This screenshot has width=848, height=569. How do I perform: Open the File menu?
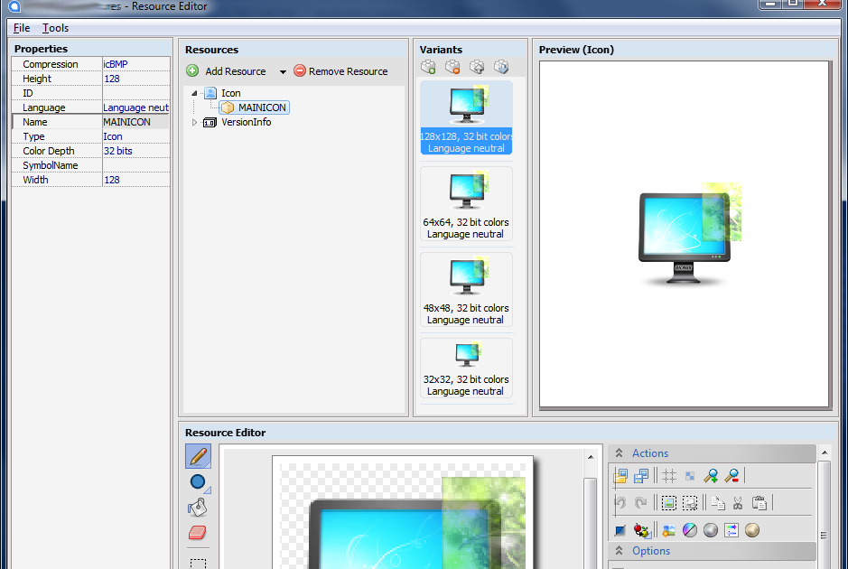tap(21, 27)
